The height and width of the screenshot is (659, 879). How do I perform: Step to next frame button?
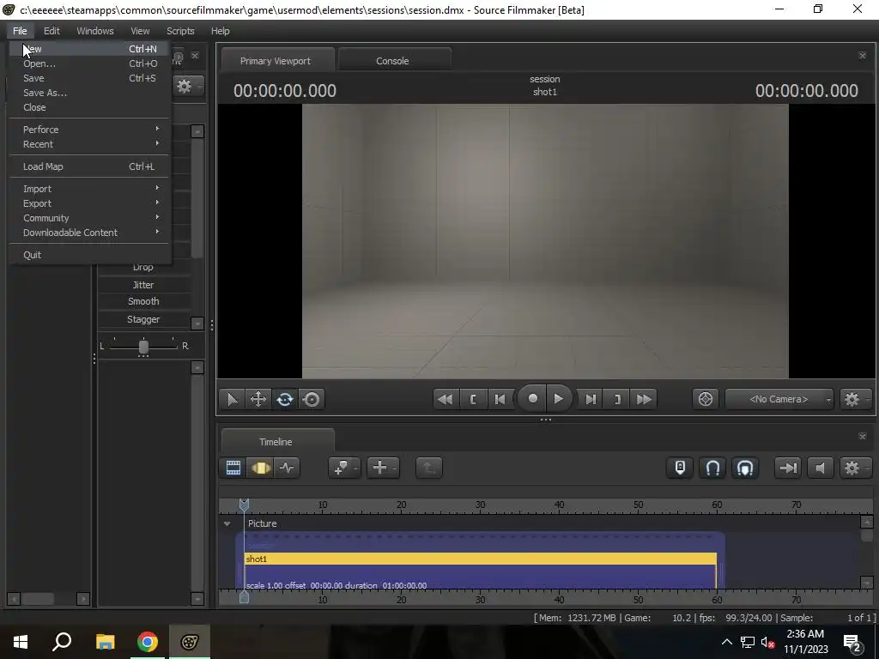(591, 400)
